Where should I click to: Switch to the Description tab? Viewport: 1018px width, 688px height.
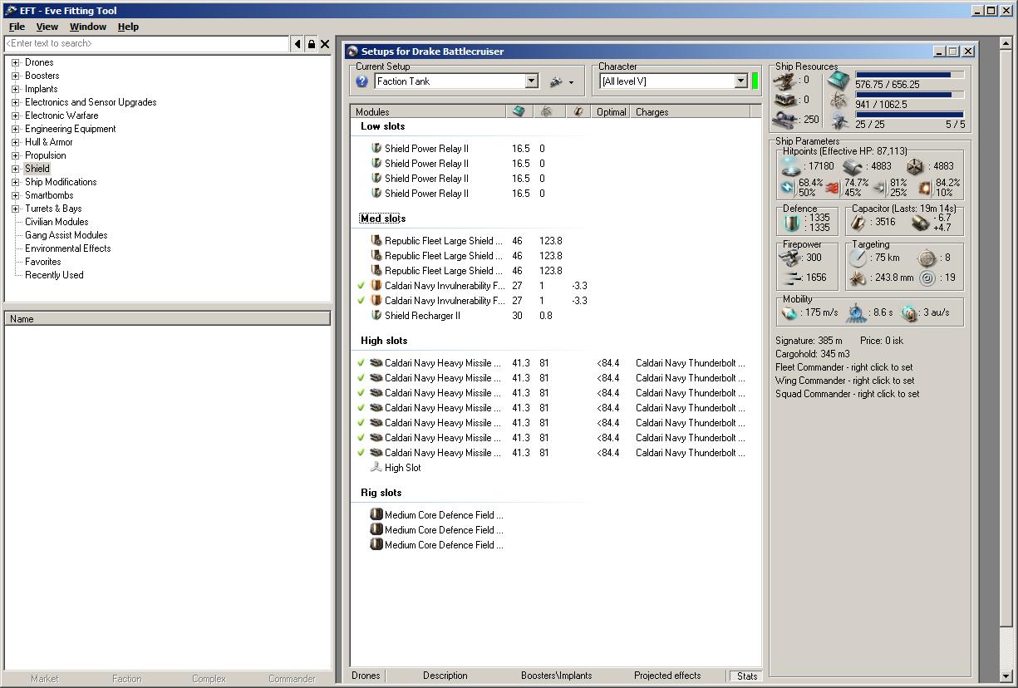coord(445,676)
